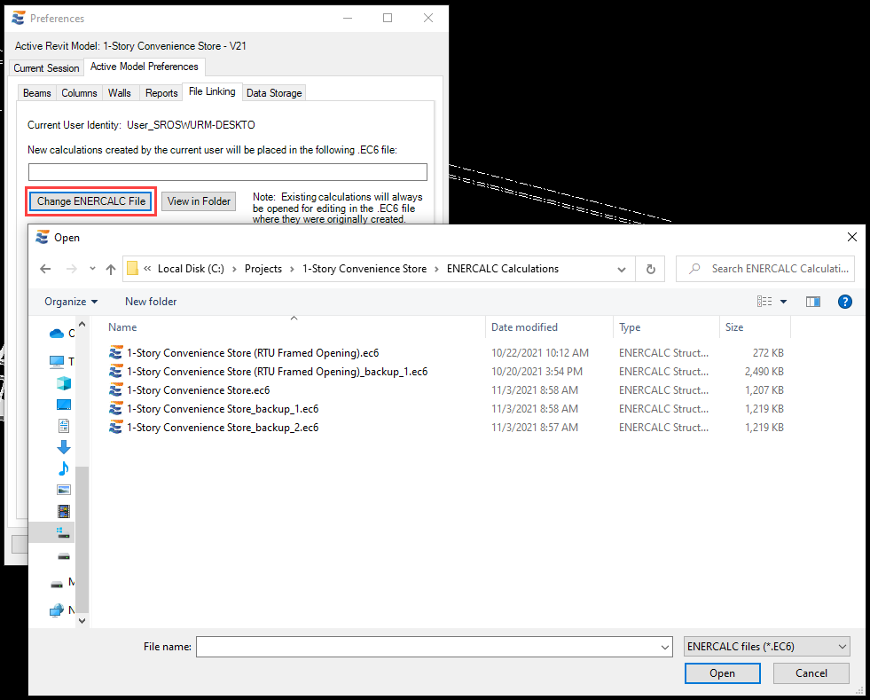
Task: Select the Active Model Preferences tab
Action: click(x=145, y=67)
